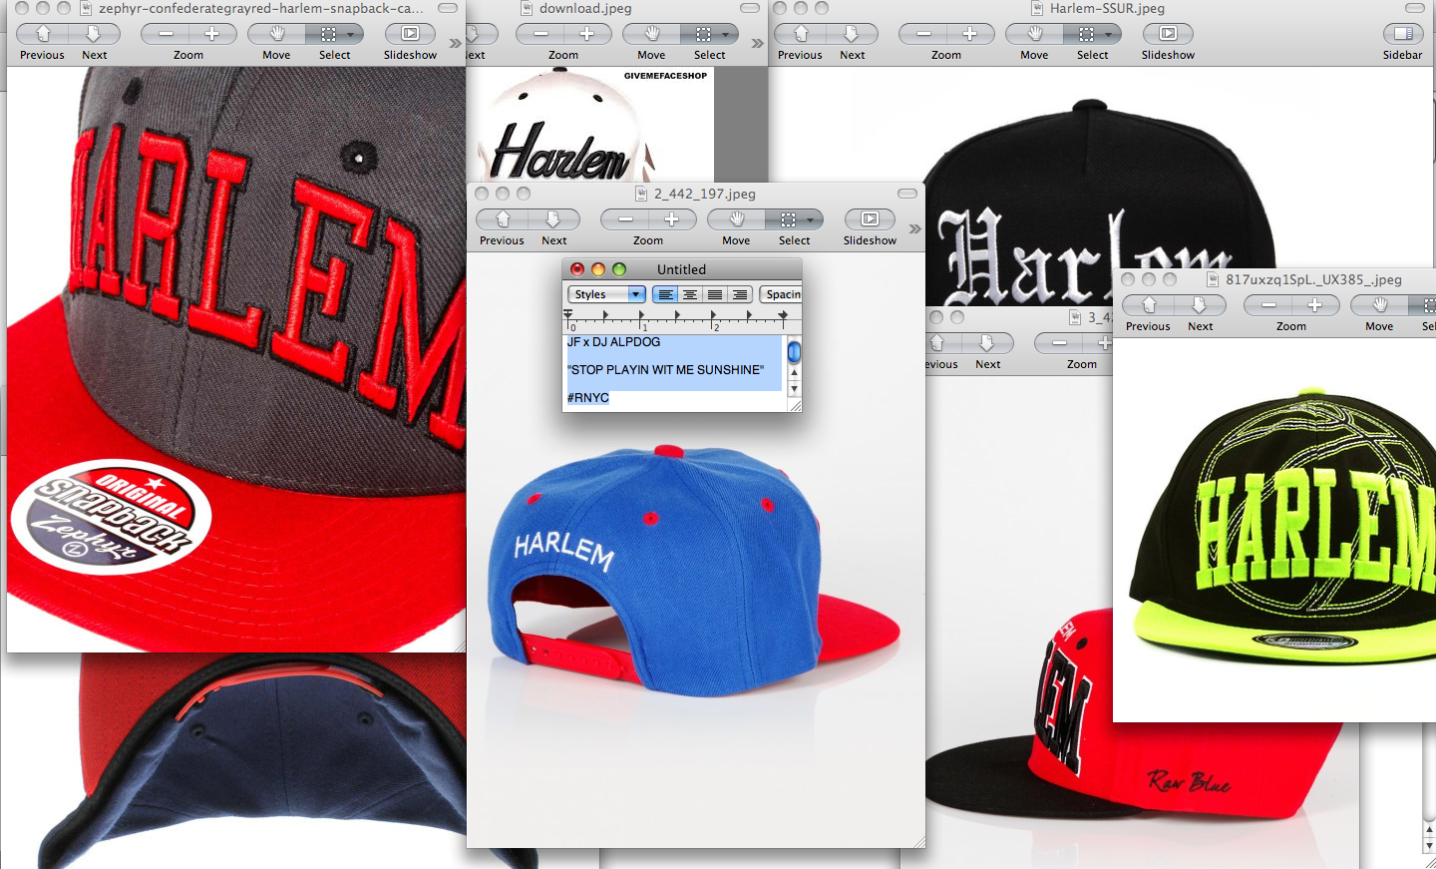Go to next image in 2_442_197.jpeg window
Image resolution: width=1436 pixels, height=869 pixels.
click(553, 219)
